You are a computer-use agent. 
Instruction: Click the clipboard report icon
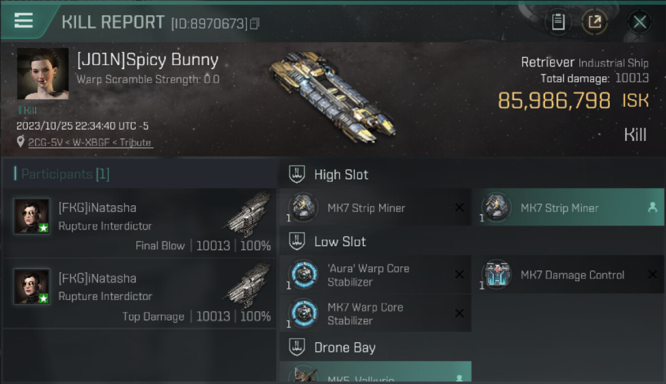point(558,22)
